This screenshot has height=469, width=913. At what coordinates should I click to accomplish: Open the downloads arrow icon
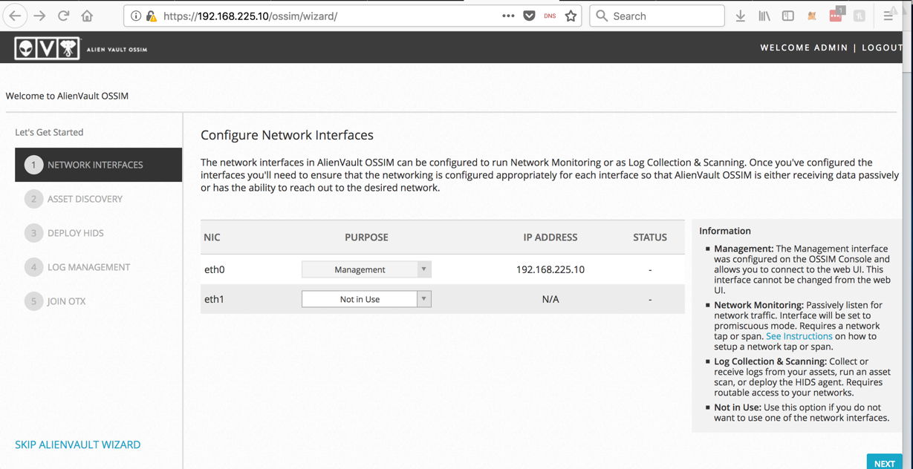point(740,16)
